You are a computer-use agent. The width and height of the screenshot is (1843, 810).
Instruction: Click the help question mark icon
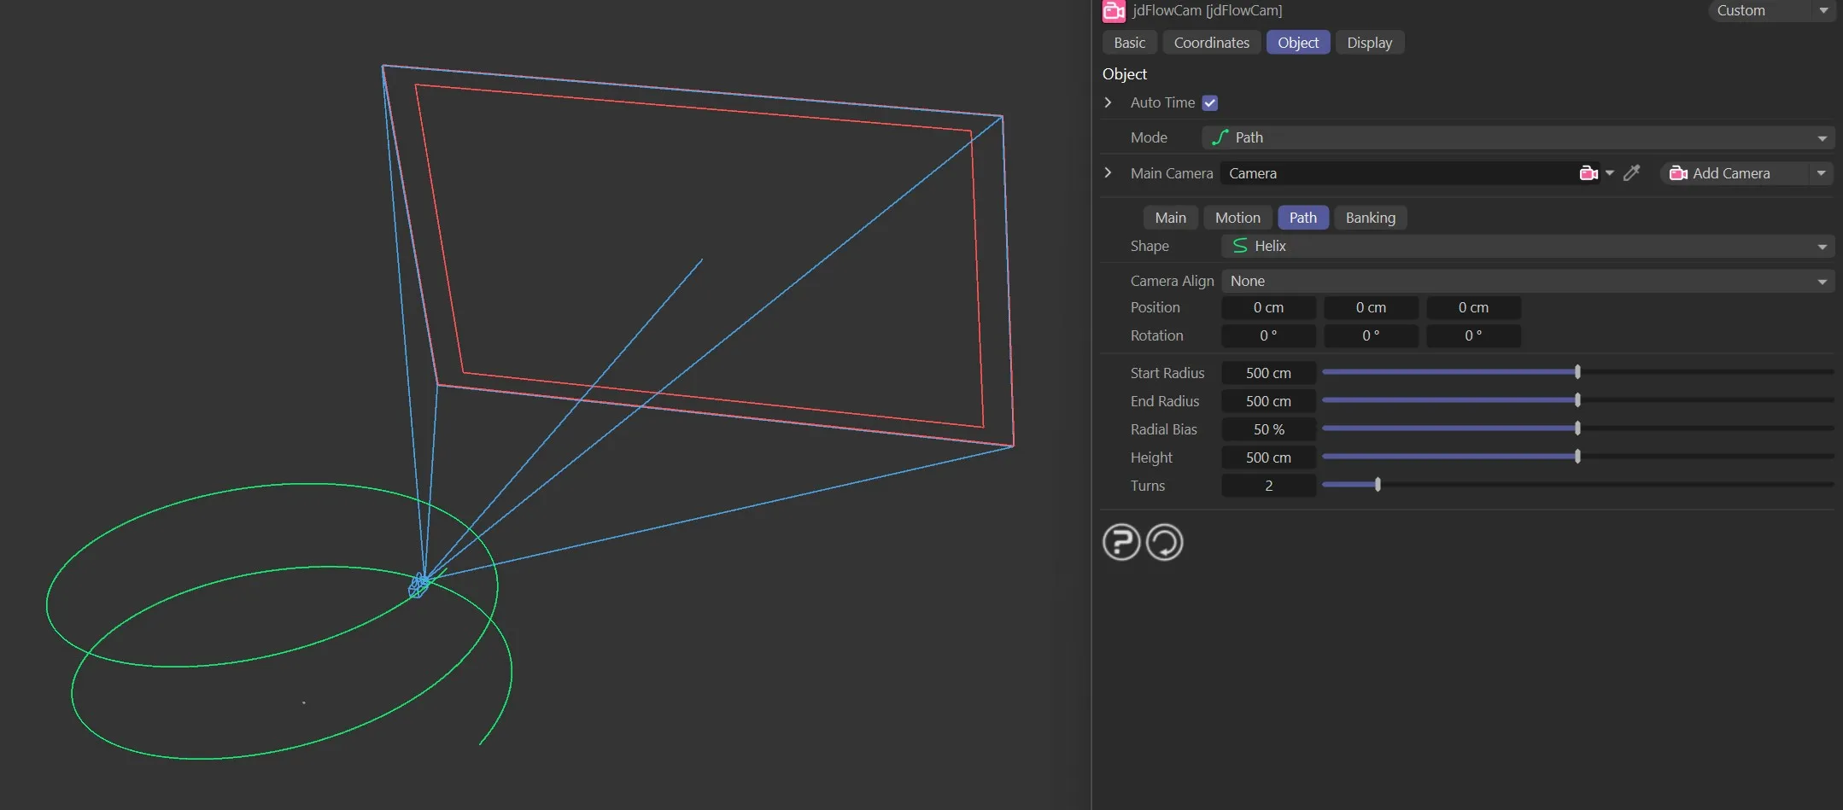coord(1120,542)
